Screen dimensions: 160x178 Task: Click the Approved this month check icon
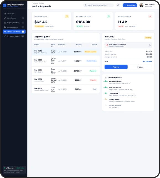pos(109,16)
